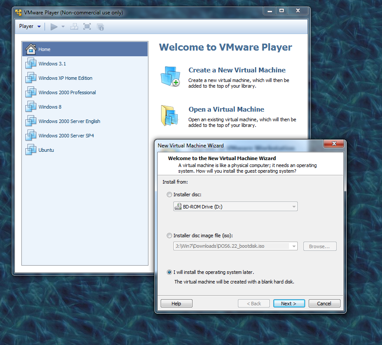Click the Create a New Virtual Machine icon
382x345 pixels.
click(170, 76)
